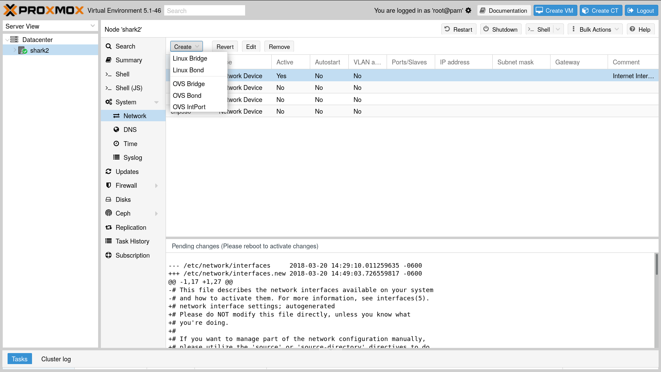Expand the Firewall submenu arrow
Screen dimensions: 661x372
click(x=156, y=186)
